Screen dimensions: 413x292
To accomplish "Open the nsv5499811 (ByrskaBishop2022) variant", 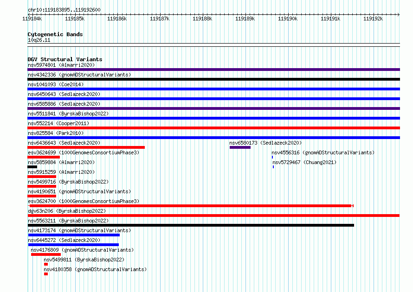I will tap(84, 260).
